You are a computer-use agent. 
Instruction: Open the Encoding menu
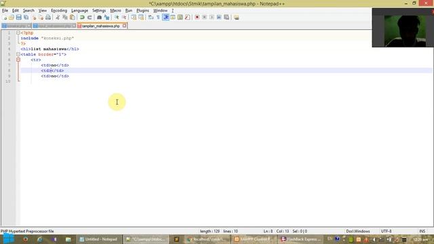[x=59, y=11]
